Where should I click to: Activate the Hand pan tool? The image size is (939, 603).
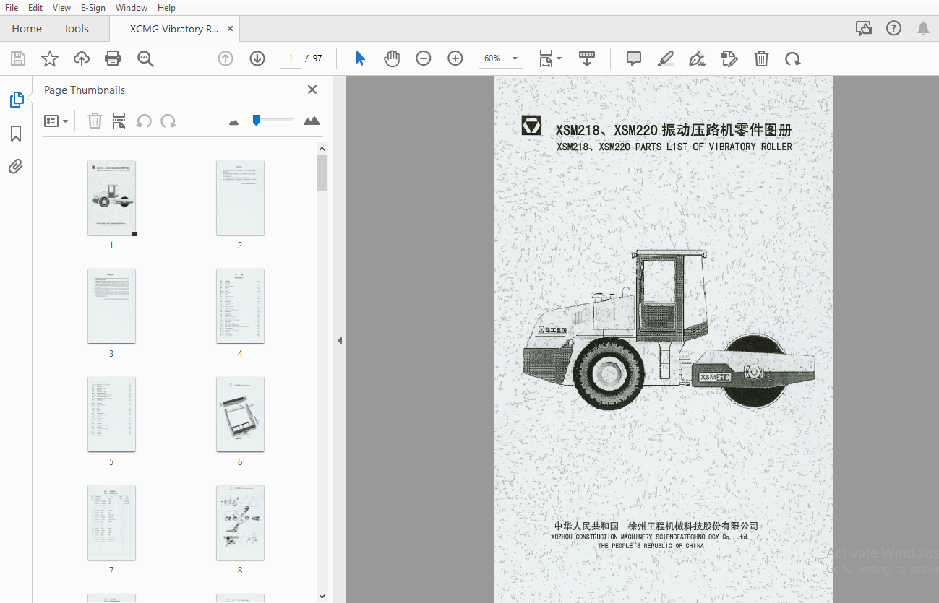[392, 59]
